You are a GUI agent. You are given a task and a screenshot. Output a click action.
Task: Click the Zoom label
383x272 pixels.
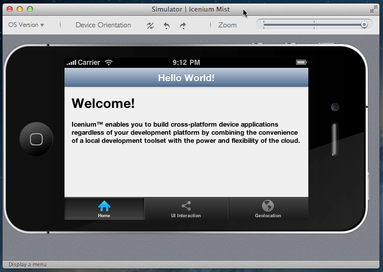228,25
